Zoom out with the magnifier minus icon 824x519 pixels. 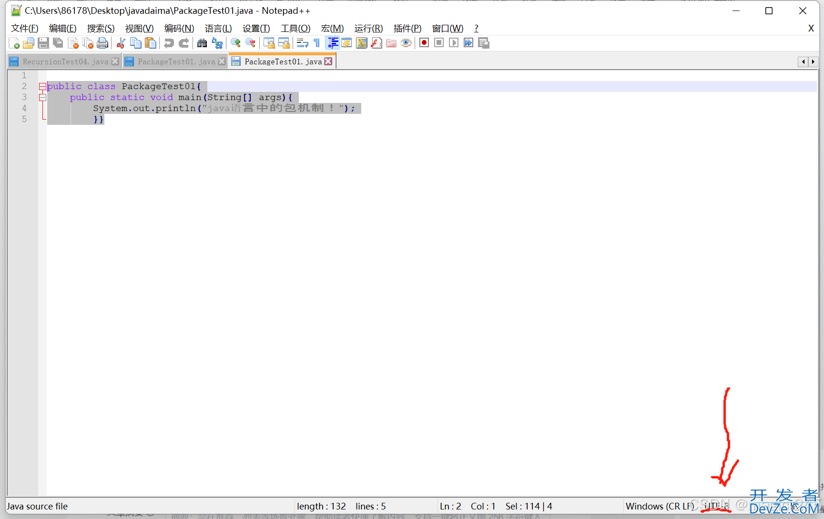pos(250,43)
